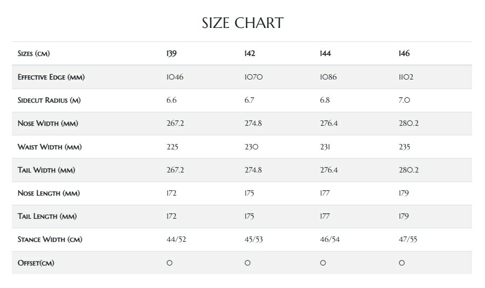Viewport: 485px width, 288px height.
Task: Click the Sizes (cm) header label
Action: 34,54
